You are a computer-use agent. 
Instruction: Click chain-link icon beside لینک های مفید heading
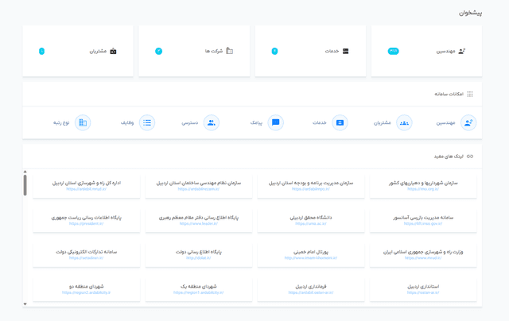tap(470, 157)
